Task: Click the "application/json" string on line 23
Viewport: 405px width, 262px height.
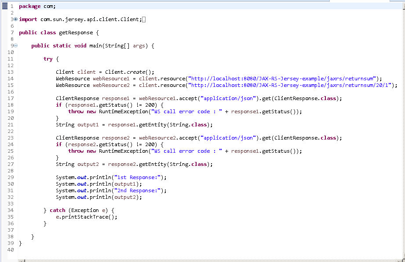Action: [228, 138]
